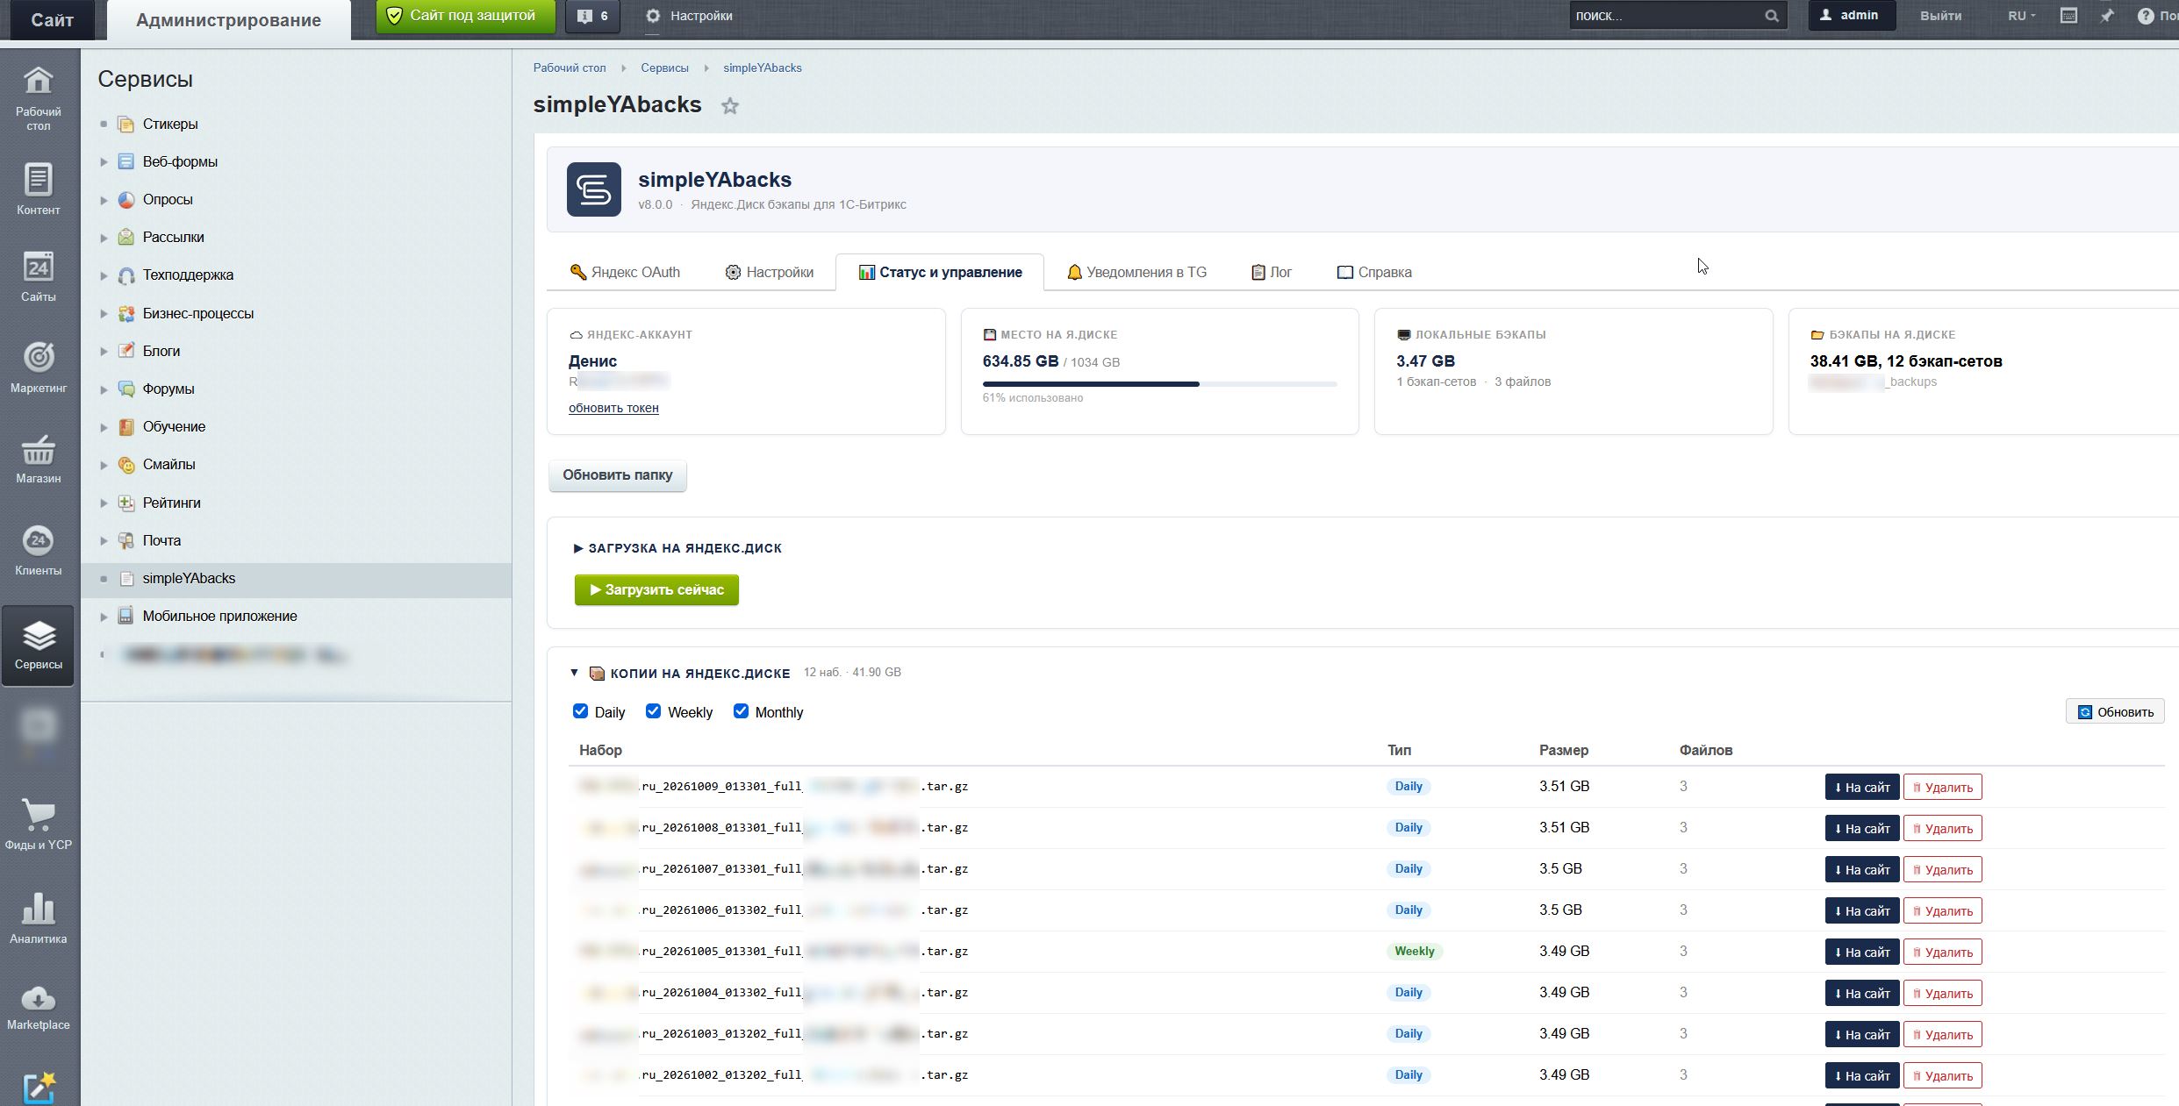The image size is (2179, 1106).
Task: Delete the 20261005 weekly backup
Action: [x=1942, y=952]
